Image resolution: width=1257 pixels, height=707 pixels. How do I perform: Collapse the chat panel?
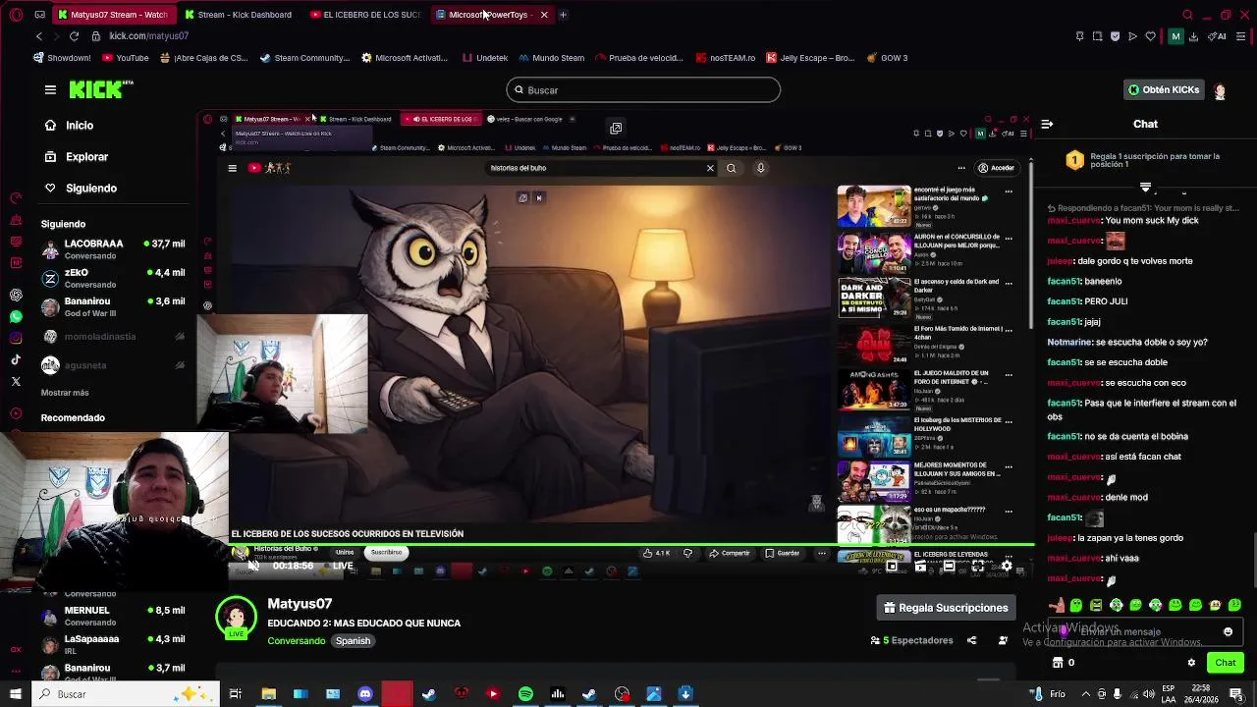click(1047, 125)
